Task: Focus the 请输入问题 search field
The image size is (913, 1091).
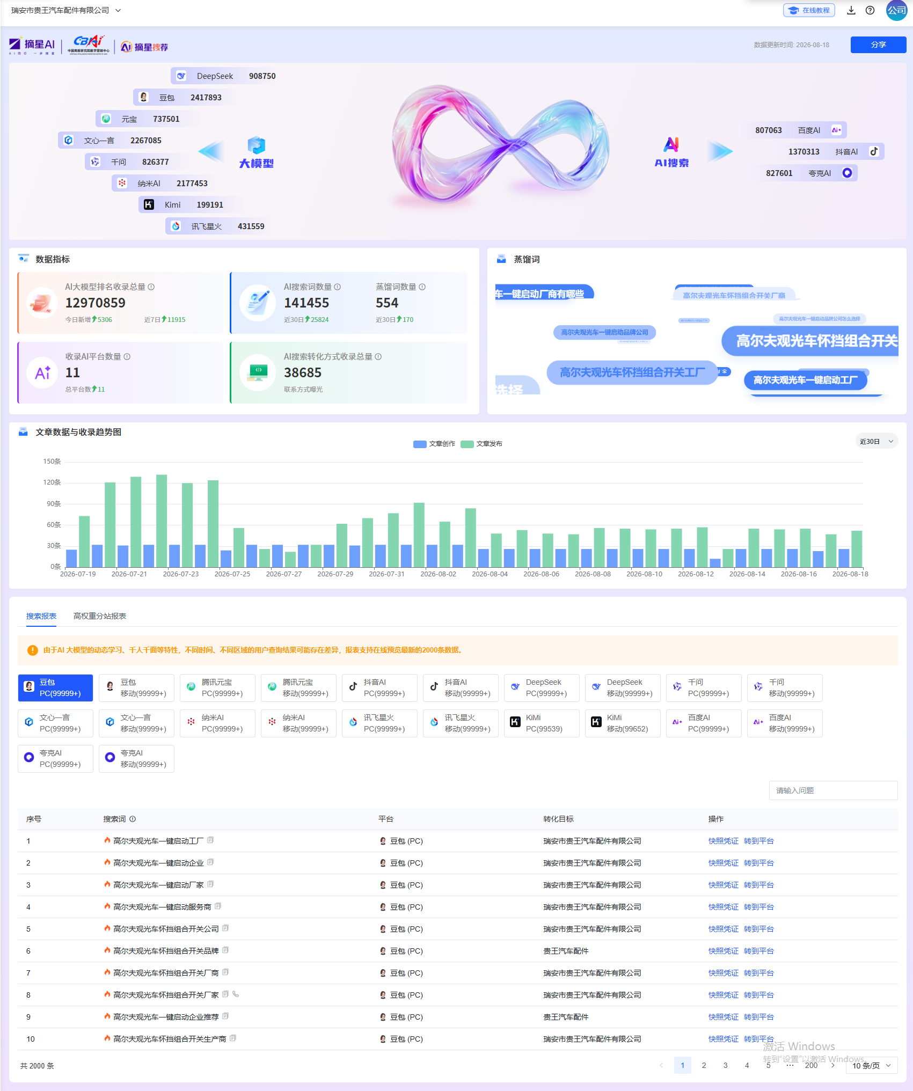Action: [833, 790]
